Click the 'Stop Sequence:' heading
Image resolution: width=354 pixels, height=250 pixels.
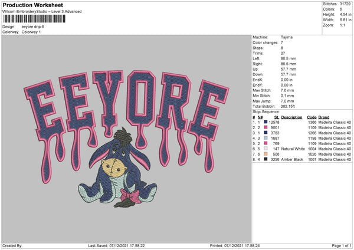266,111
